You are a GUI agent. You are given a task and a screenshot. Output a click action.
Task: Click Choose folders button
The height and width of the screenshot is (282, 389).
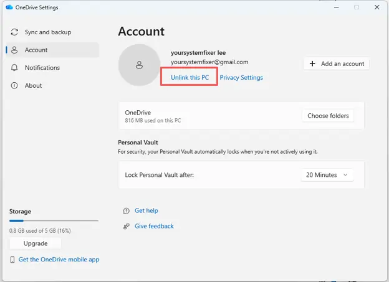click(x=328, y=116)
